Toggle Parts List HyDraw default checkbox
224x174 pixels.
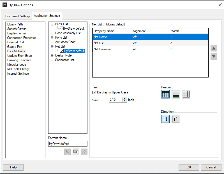pos(62,29)
